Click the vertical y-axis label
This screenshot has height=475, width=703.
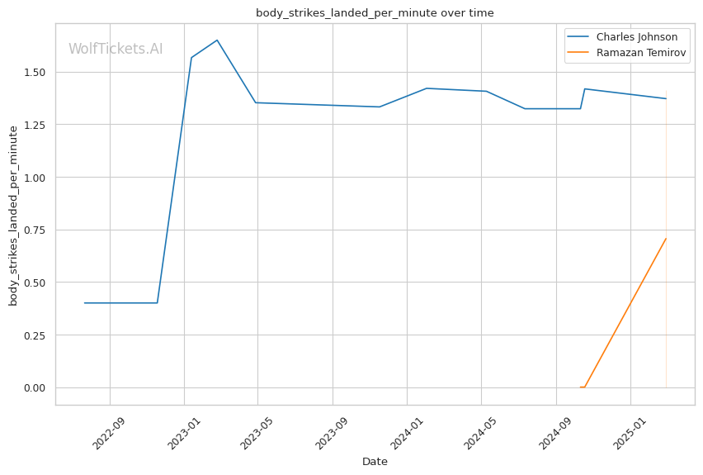(x=13, y=215)
